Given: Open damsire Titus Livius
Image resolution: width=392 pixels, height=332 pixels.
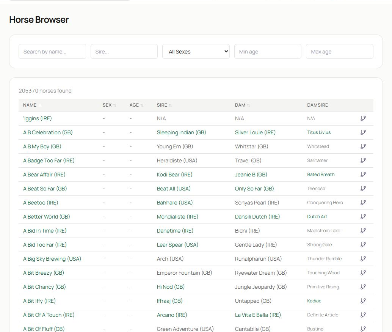Looking at the screenshot, I should click(x=319, y=132).
